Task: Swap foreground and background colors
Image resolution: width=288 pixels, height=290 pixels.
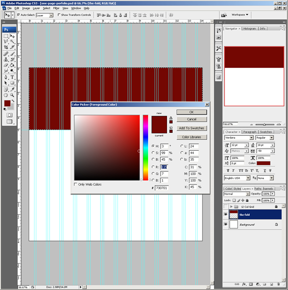Action: click(13, 101)
